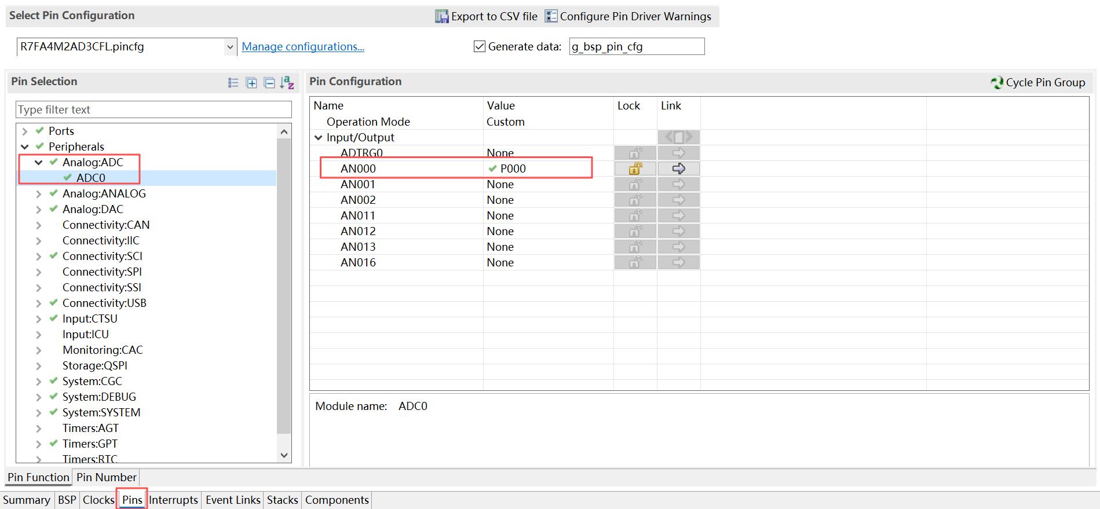Click the Export to CSV file icon

(442, 16)
